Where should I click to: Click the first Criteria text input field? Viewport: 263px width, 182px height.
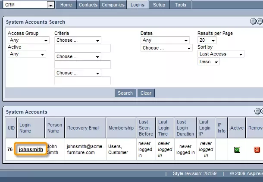coord(82,48)
